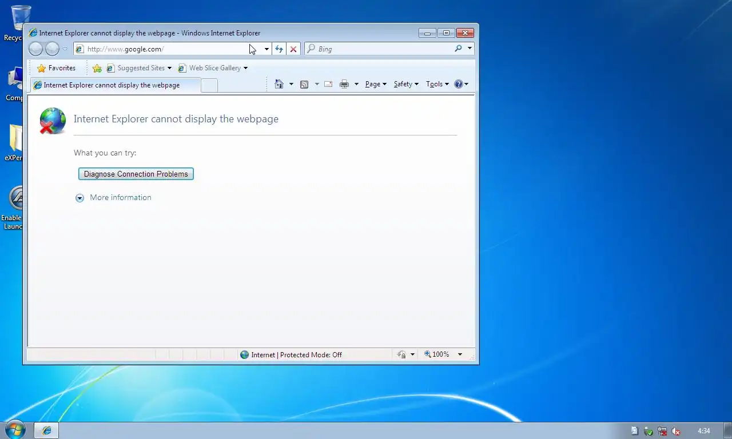This screenshot has width=732, height=439.
Task: Click the IE logo in title bar
Action: pyautogui.click(x=33, y=33)
